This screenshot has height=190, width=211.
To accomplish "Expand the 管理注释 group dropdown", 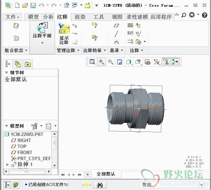I will (68, 51).
